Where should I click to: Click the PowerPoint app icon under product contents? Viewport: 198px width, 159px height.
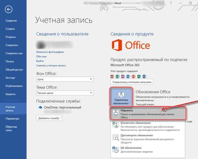pyautogui.click(x=134, y=77)
